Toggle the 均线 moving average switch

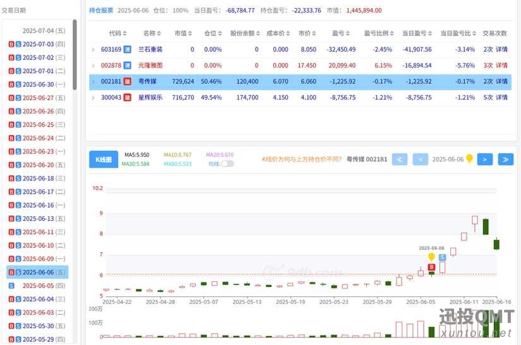point(227,163)
